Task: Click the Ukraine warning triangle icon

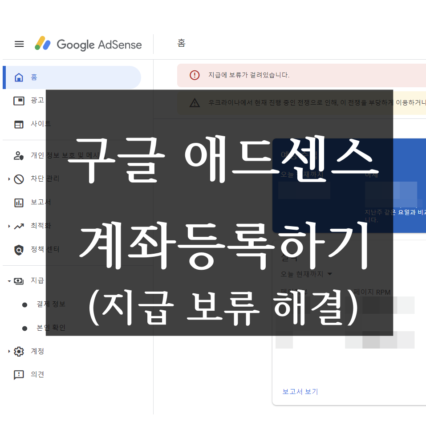Action: [195, 103]
